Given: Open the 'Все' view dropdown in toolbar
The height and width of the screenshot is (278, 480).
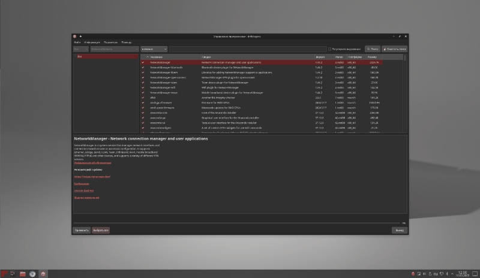Looking at the screenshot, I should coord(81,49).
